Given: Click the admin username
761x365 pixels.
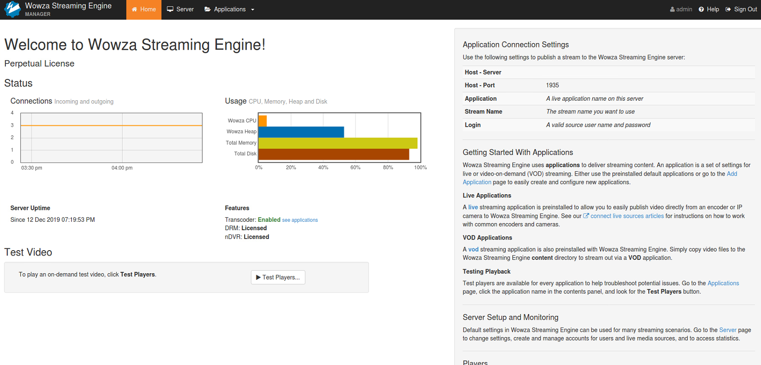Looking at the screenshot, I should 684,9.
